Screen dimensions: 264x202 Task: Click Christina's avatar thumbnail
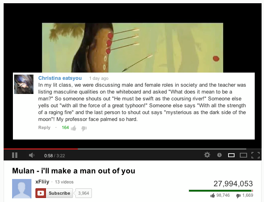pyautogui.click(x=24, y=84)
